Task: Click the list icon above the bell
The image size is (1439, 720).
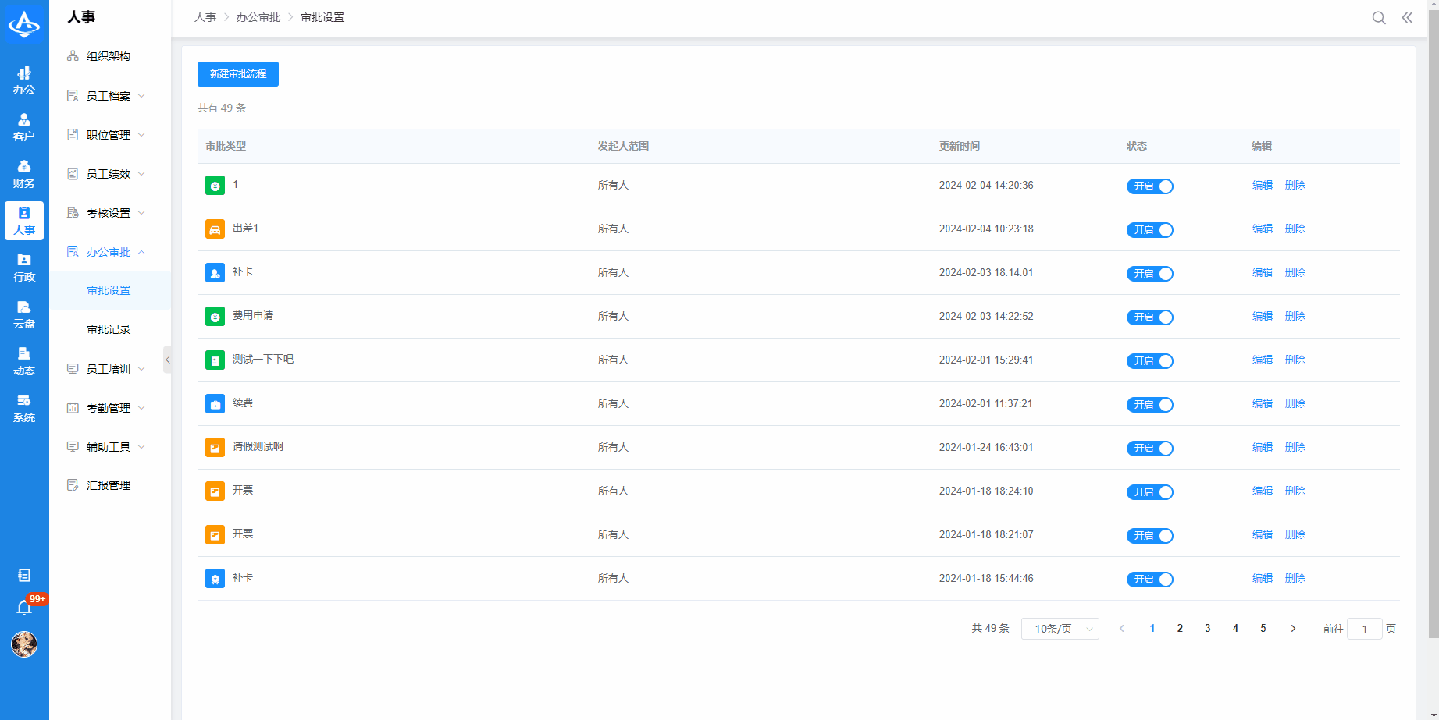Action: point(24,576)
